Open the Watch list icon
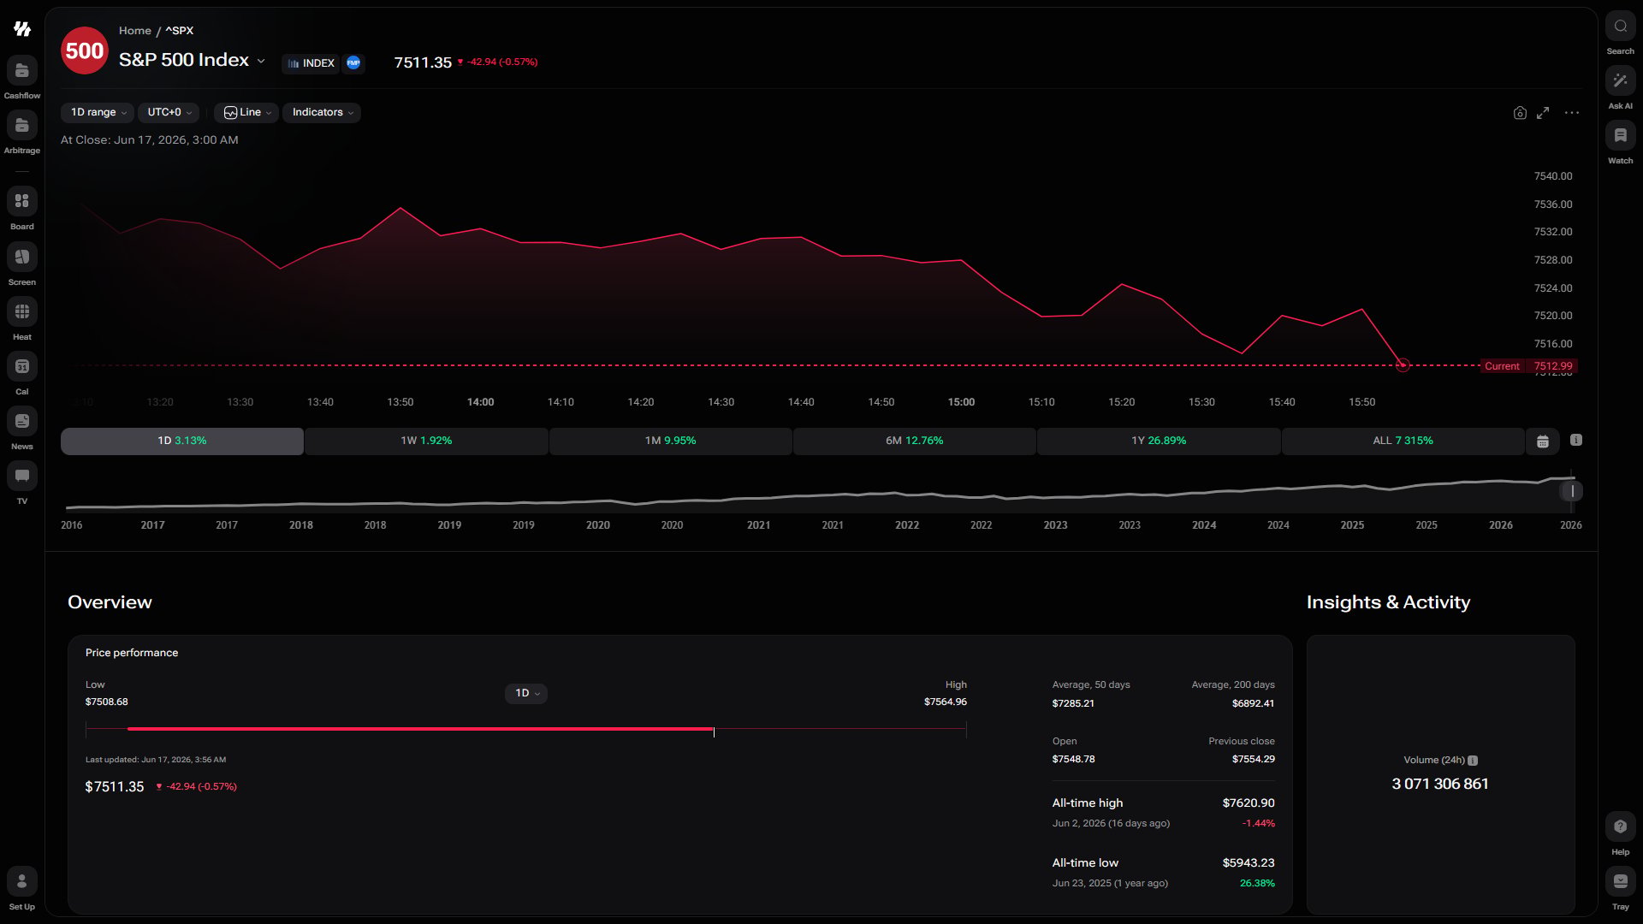Viewport: 1643px width, 924px height. pyautogui.click(x=1620, y=135)
